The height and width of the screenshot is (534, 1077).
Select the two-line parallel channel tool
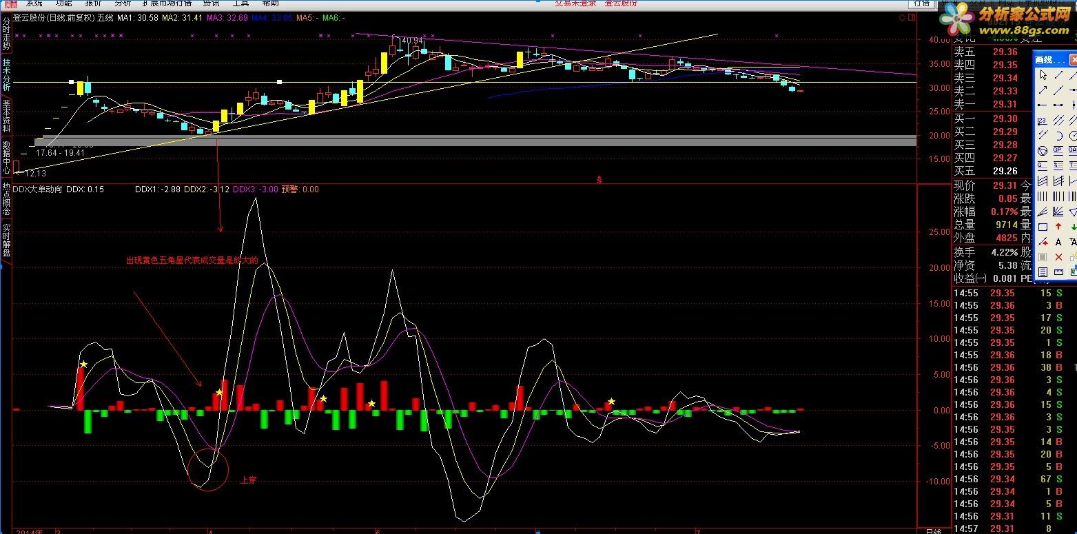(x=1043, y=135)
